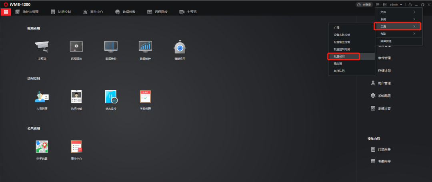The height and width of the screenshot is (182, 432).
Task: Open 主预览 camera icon under 视频应用
Action: click(x=42, y=47)
